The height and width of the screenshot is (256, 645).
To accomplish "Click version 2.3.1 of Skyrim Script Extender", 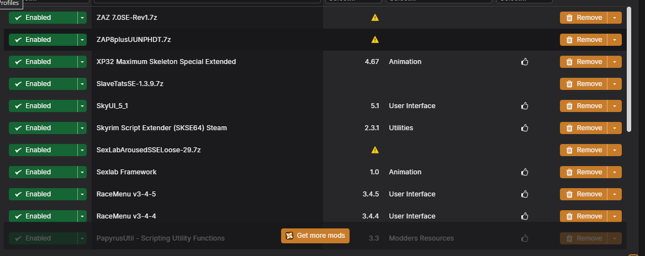I will (372, 128).
